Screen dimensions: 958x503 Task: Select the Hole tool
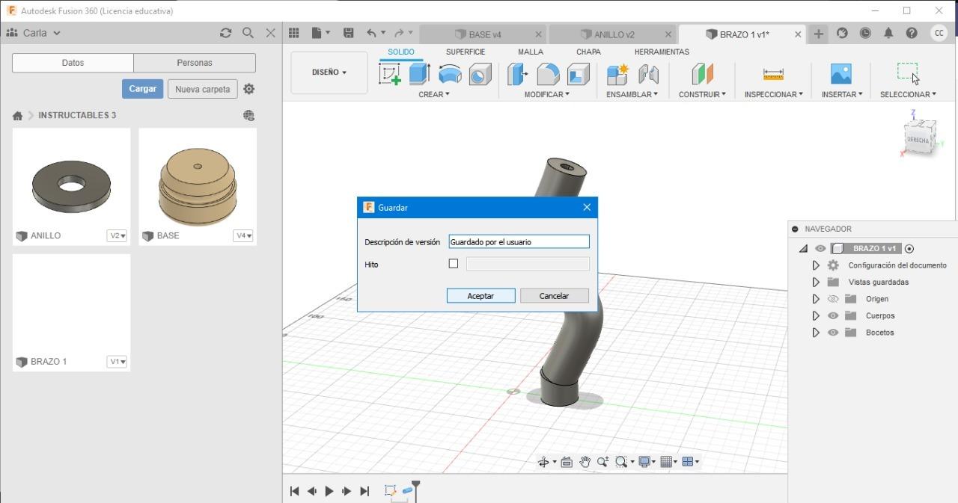pos(480,74)
